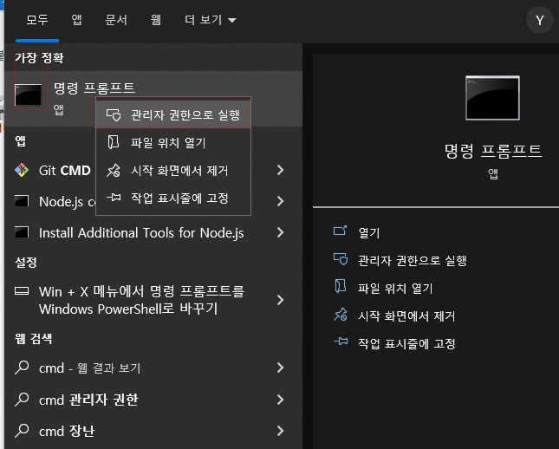This screenshot has width=559, height=449.
Task: Expand Install Additional Tools for Node.js arrow
Action: [281, 232]
